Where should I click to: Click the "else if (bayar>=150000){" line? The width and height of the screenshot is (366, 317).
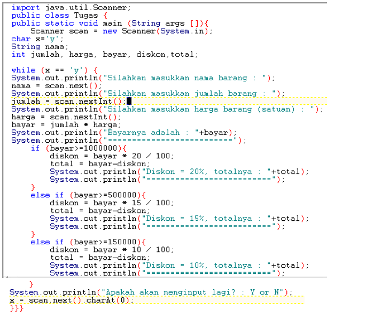(88, 242)
